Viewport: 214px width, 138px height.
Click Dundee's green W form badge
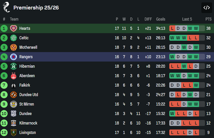pos(172,114)
